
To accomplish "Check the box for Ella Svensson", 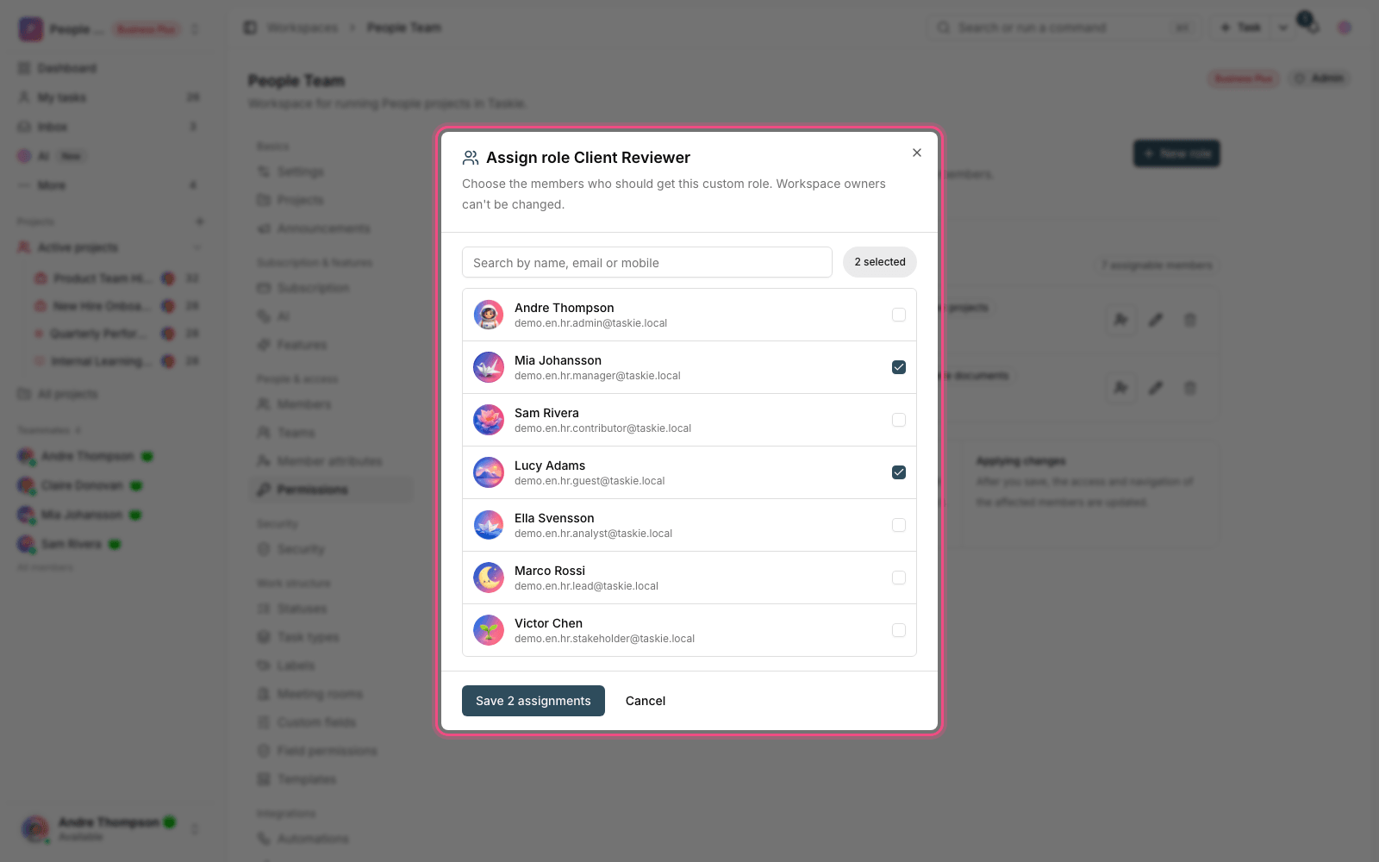I will 899,525.
